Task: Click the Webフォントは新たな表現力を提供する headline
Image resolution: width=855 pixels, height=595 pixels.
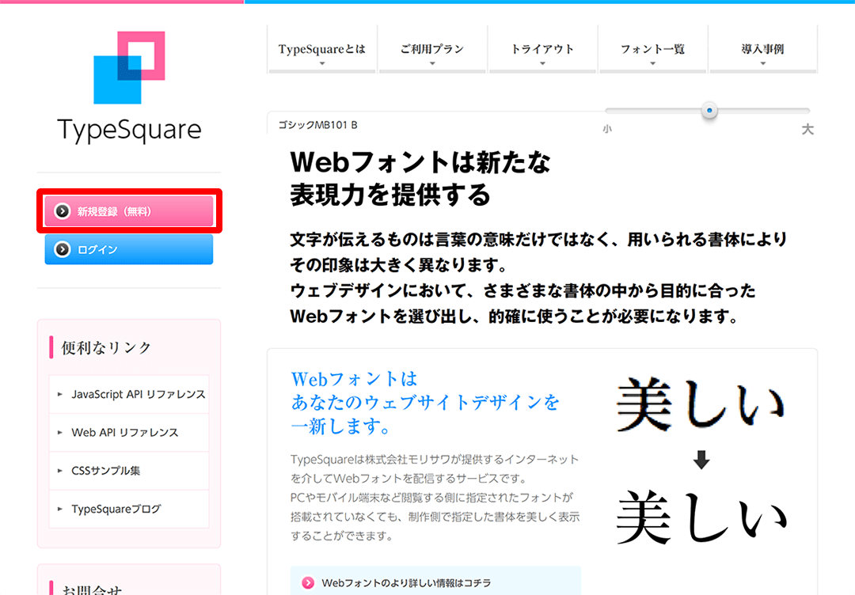Action: (420, 178)
